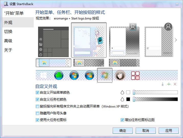The height and width of the screenshot is (138, 183).
Task: Click the black taskbar color swatch
Action: 128,99
